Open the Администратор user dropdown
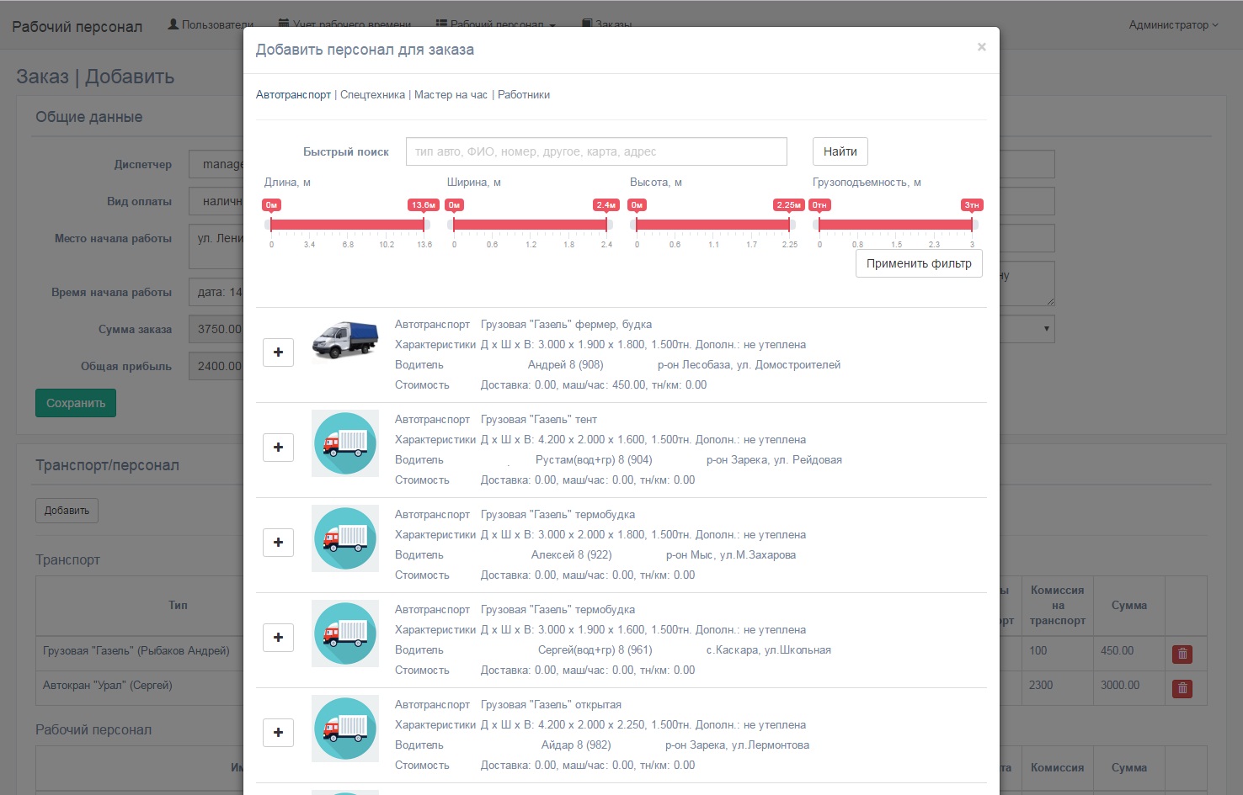Image resolution: width=1243 pixels, height=795 pixels. click(1173, 25)
